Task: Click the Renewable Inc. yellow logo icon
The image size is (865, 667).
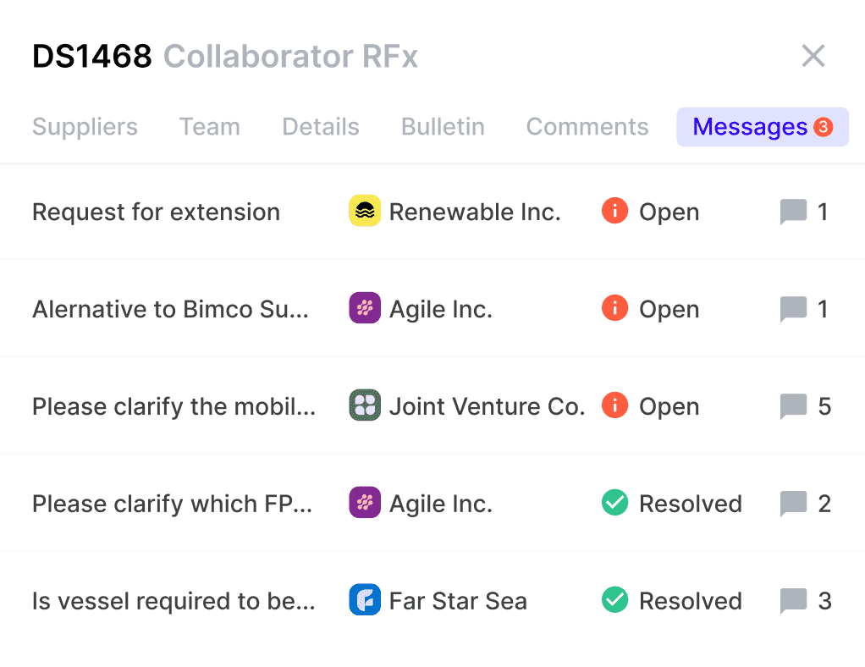Action: [365, 211]
